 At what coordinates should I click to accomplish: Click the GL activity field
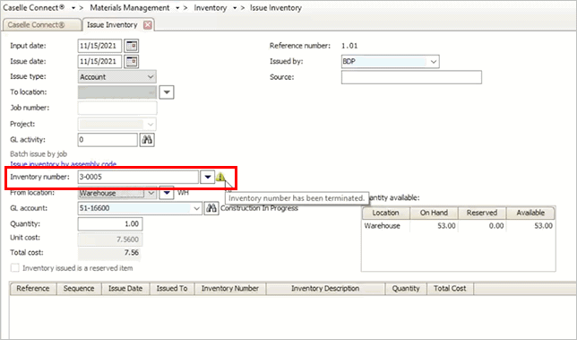click(x=108, y=140)
